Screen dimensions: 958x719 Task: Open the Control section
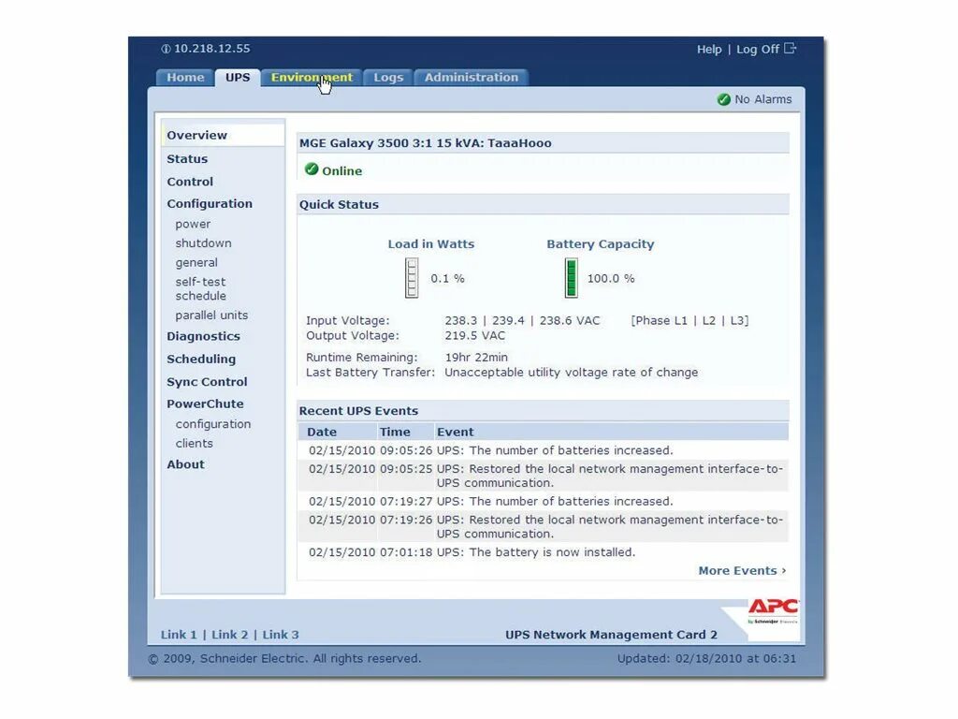[190, 182]
